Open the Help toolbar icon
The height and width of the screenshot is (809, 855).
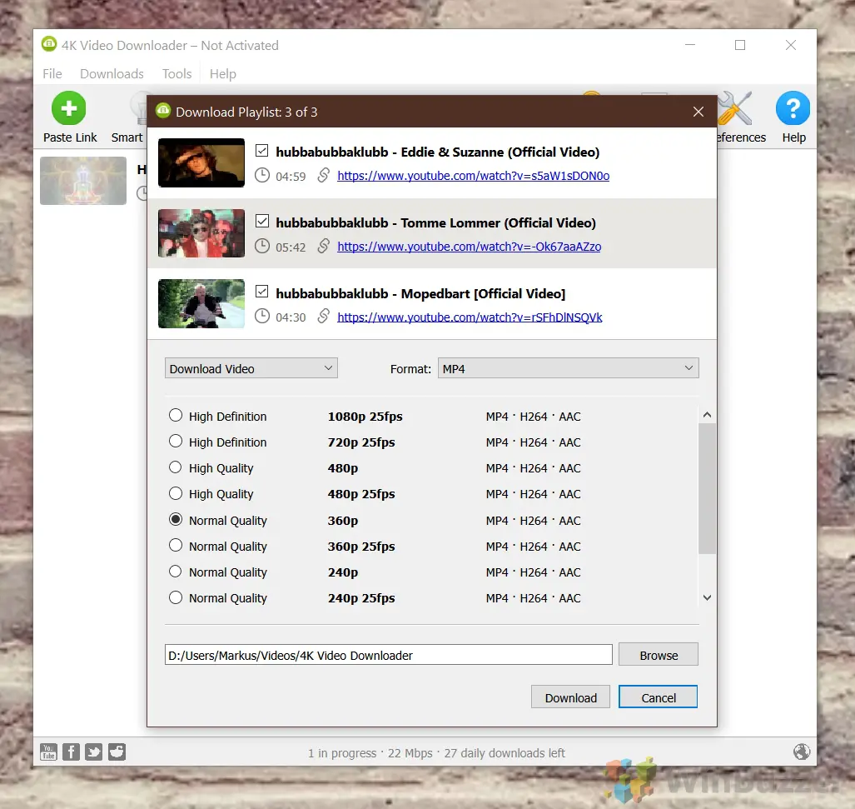tap(793, 109)
